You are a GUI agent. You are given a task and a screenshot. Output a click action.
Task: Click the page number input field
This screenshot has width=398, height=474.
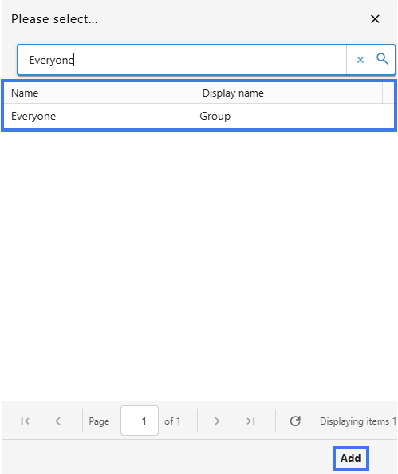click(140, 421)
